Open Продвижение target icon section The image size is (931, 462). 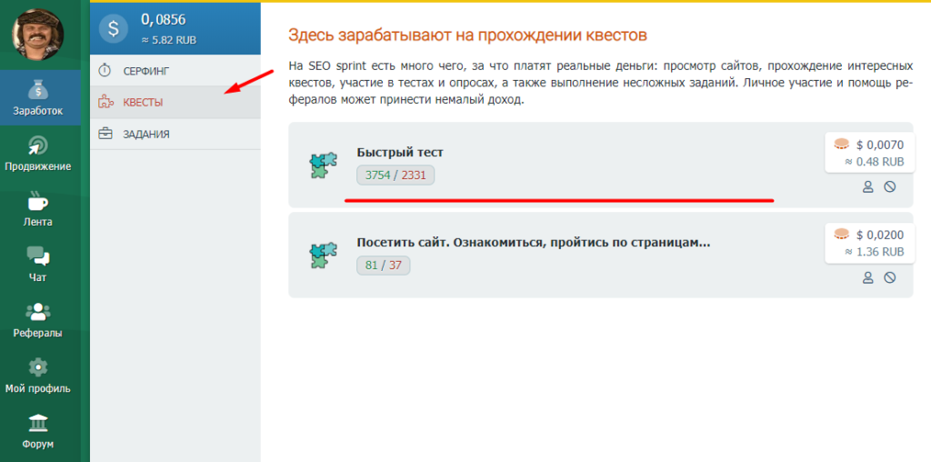click(38, 153)
